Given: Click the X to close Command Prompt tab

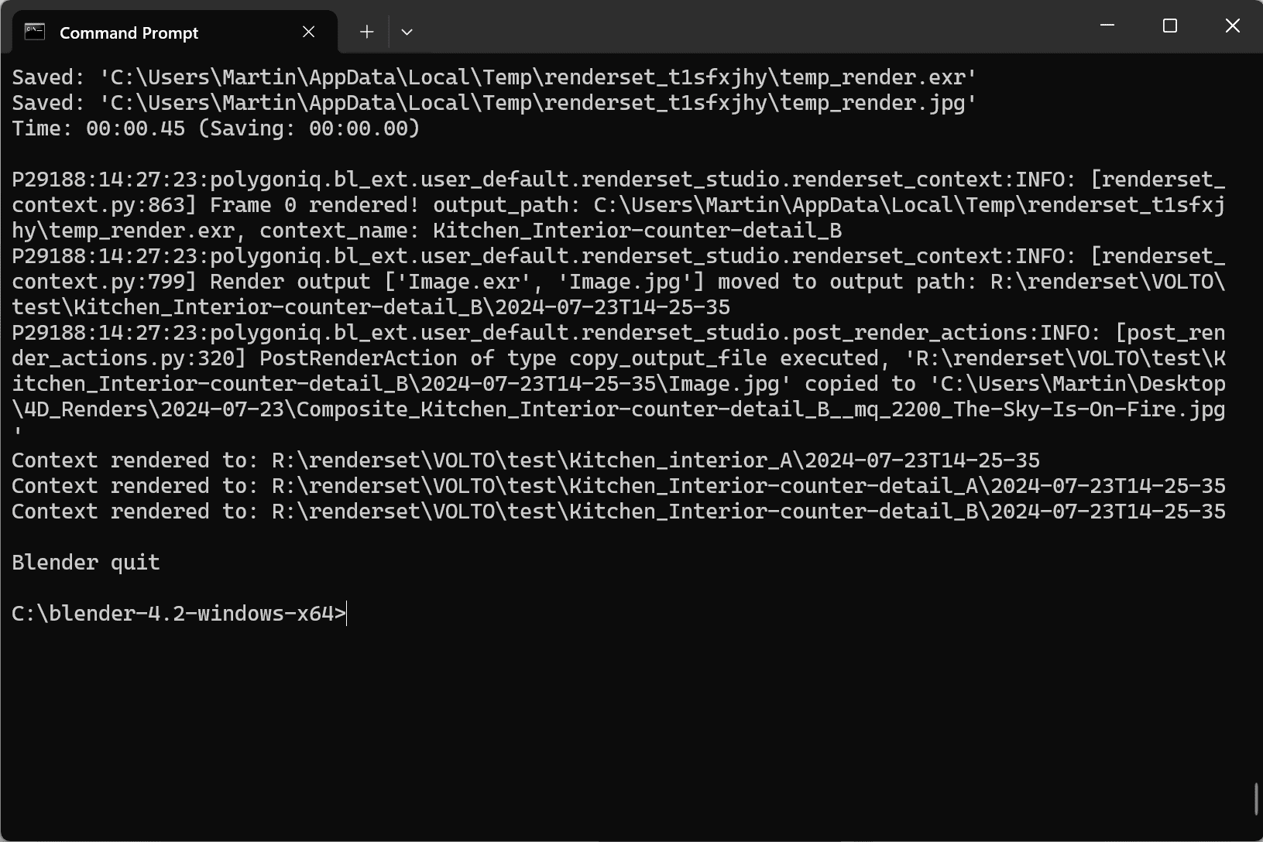Looking at the screenshot, I should [308, 32].
